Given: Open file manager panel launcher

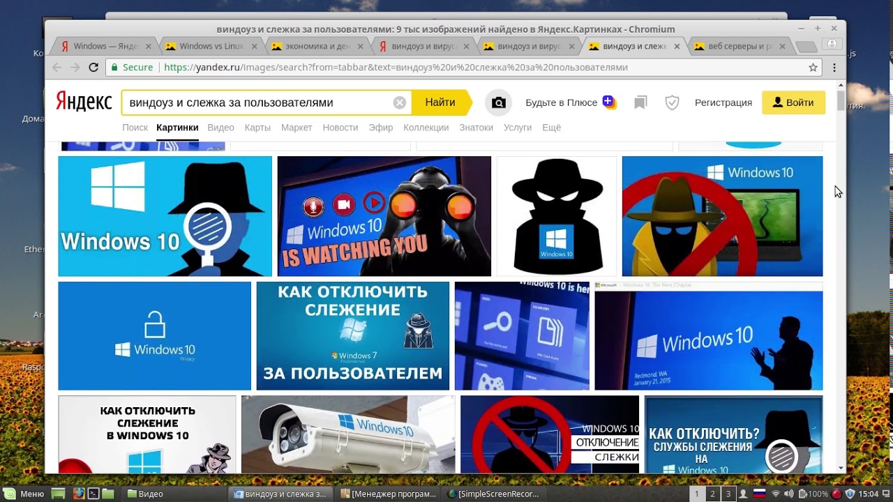Looking at the screenshot, I should coord(107,494).
